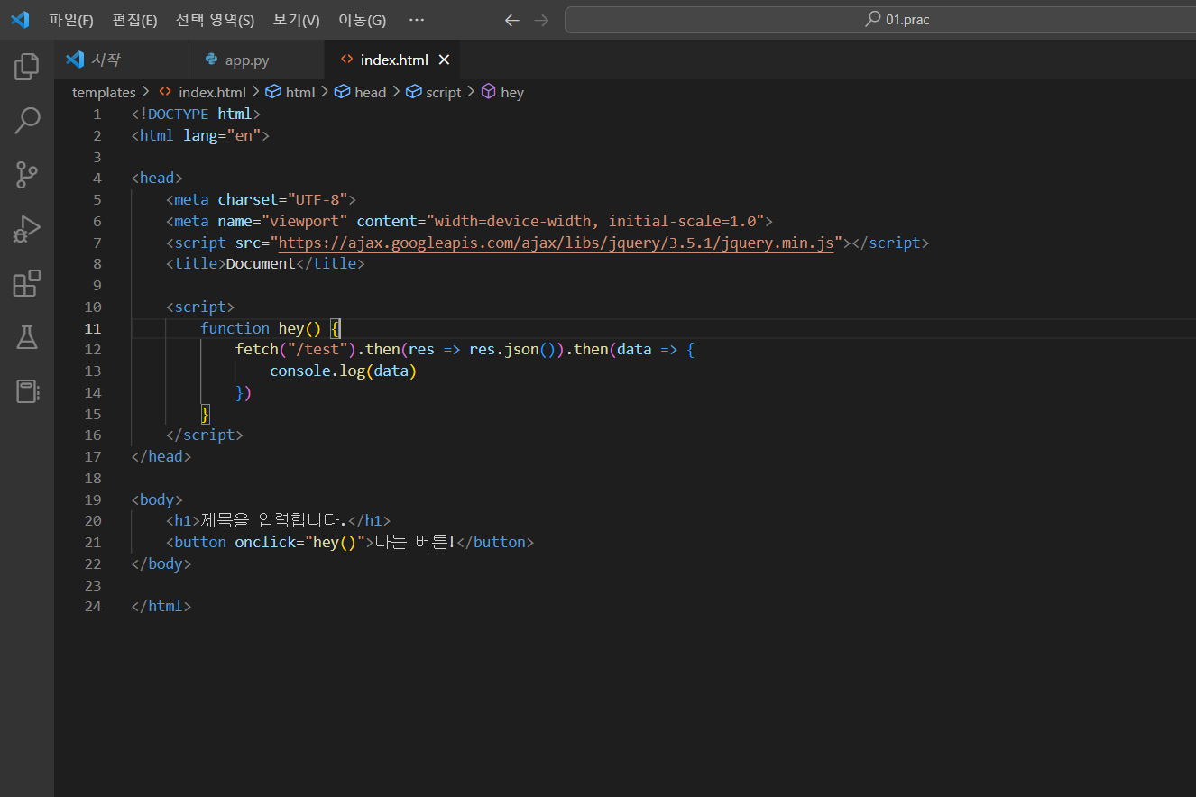Click the console.log(data) statement

(344, 371)
